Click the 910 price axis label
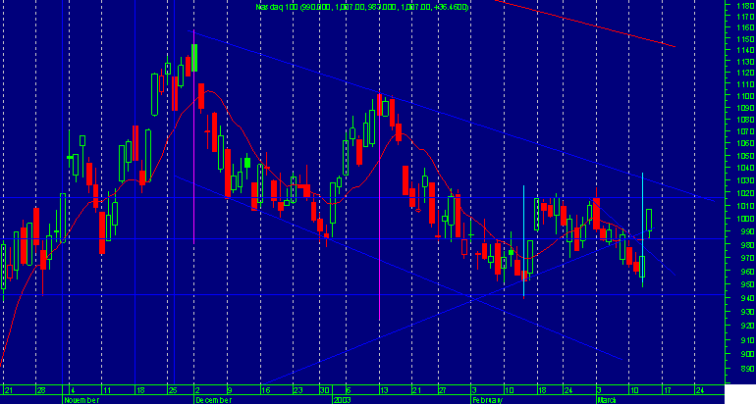Image resolution: width=756 pixels, height=404 pixels. pos(747,340)
